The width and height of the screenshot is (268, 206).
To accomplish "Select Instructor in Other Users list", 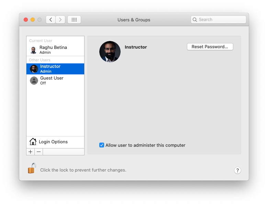I will [x=55, y=69].
